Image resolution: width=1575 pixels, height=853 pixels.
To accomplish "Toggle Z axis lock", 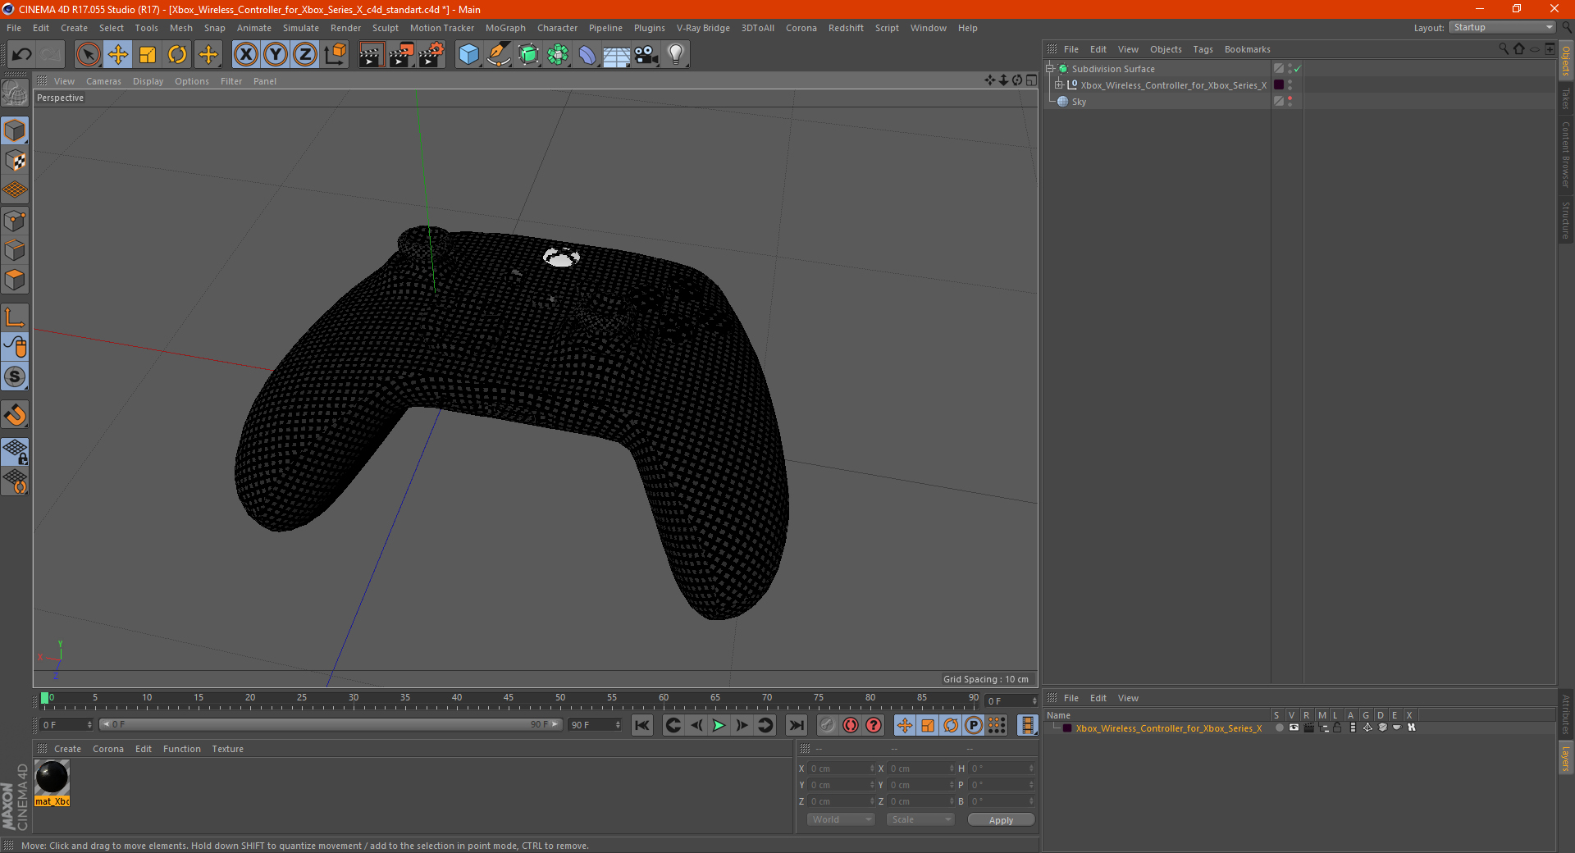I will pos(305,55).
